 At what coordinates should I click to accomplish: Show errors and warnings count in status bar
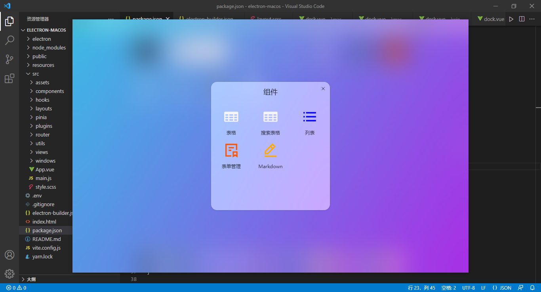click(16, 288)
